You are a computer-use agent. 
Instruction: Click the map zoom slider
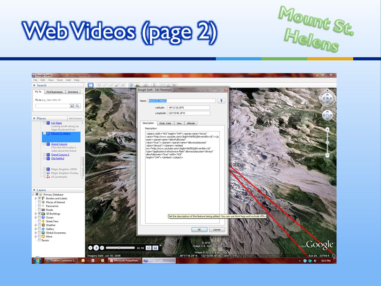point(327,143)
